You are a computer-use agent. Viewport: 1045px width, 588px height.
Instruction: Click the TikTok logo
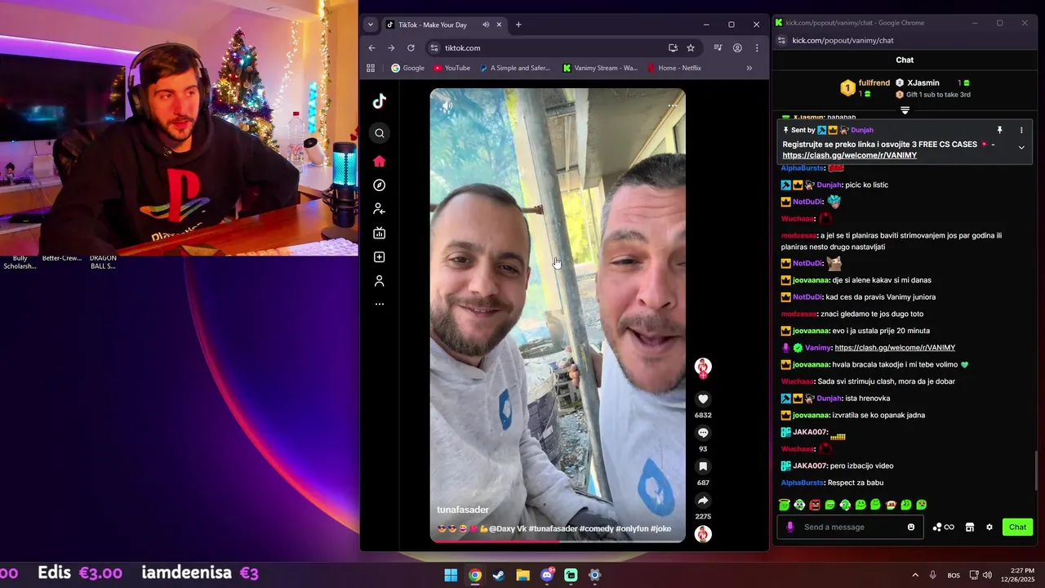(x=380, y=101)
